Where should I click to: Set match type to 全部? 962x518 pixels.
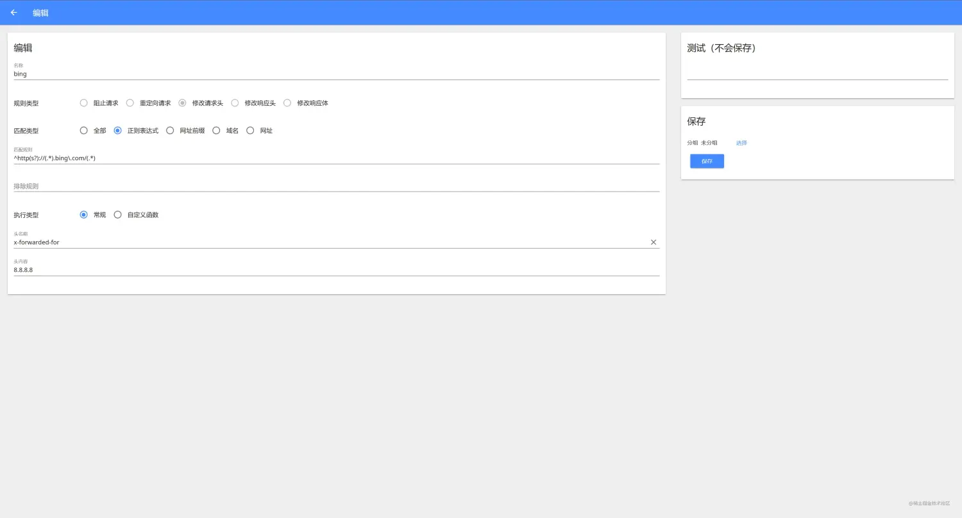tap(84, 131)
